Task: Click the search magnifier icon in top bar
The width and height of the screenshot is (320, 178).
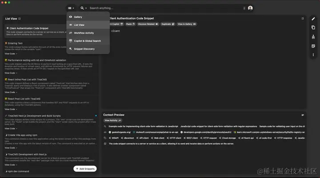Action: [x=82, y=8]
